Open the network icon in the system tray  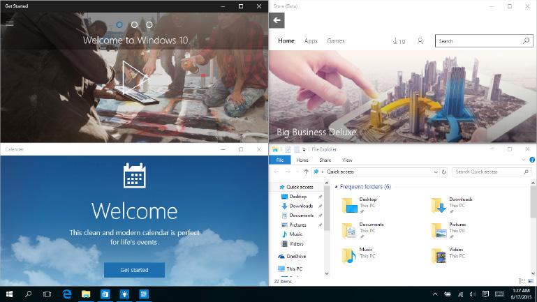pos(460,294)
